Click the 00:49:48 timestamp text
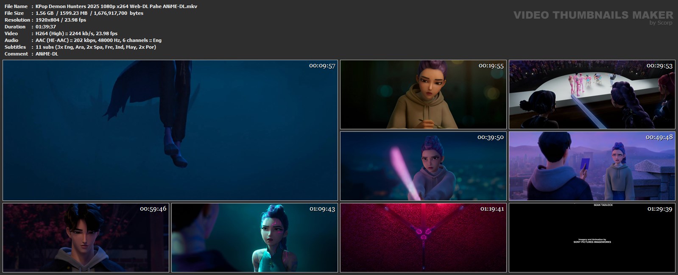Viewport: 678px width, 275px height. click(659, 137)
